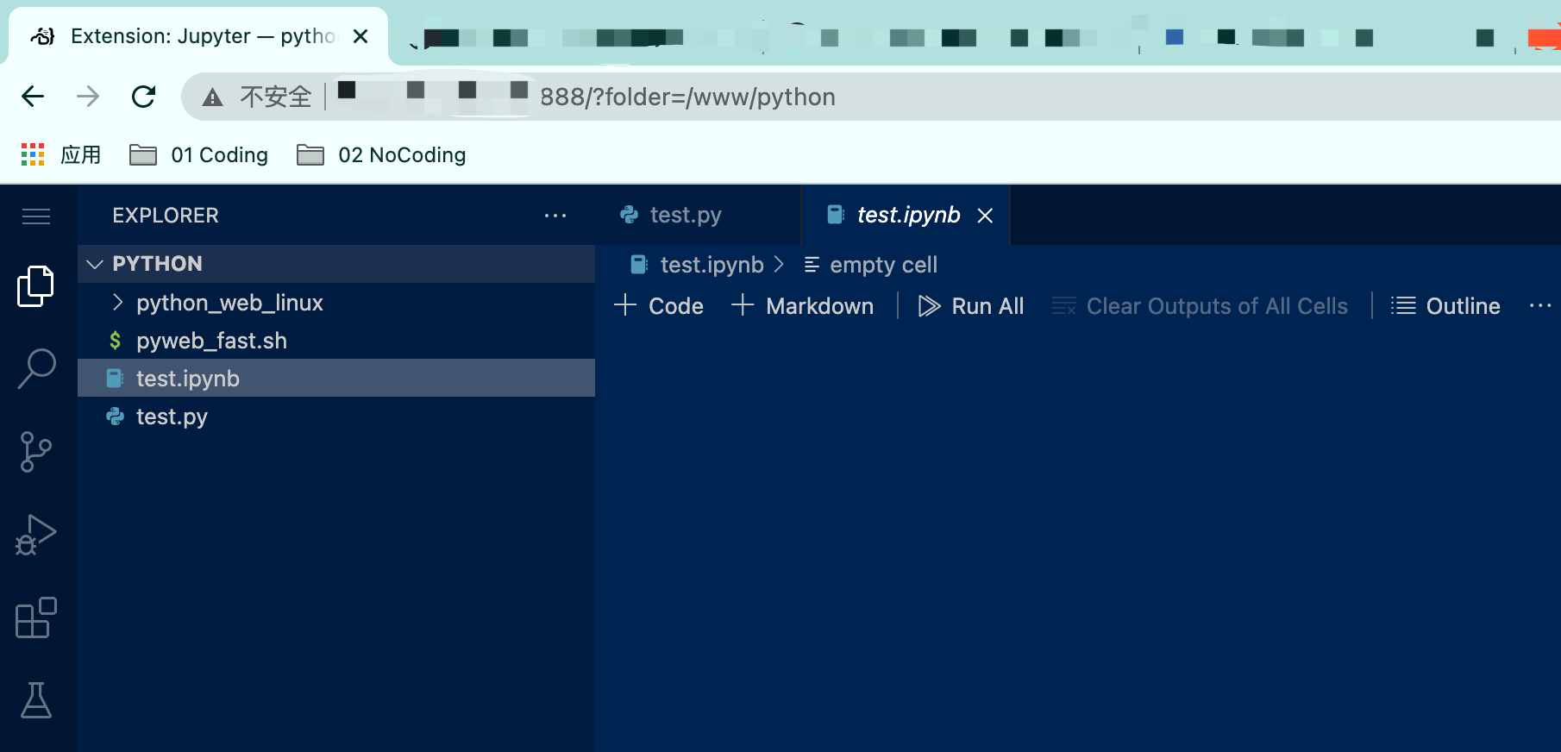Show the notebook Outline
The height and width of the screenshot is (752, 1561).
1445,306
